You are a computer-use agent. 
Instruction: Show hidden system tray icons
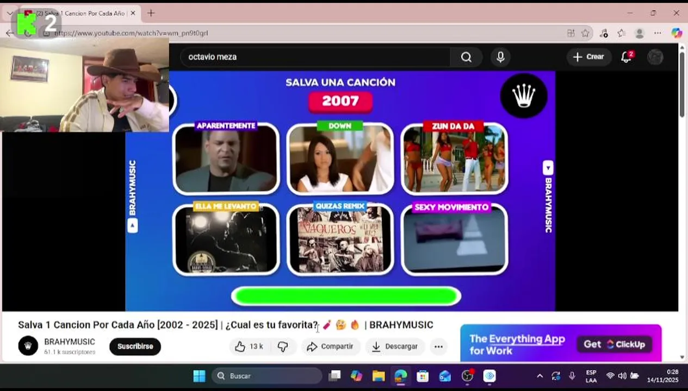point(540,376)
